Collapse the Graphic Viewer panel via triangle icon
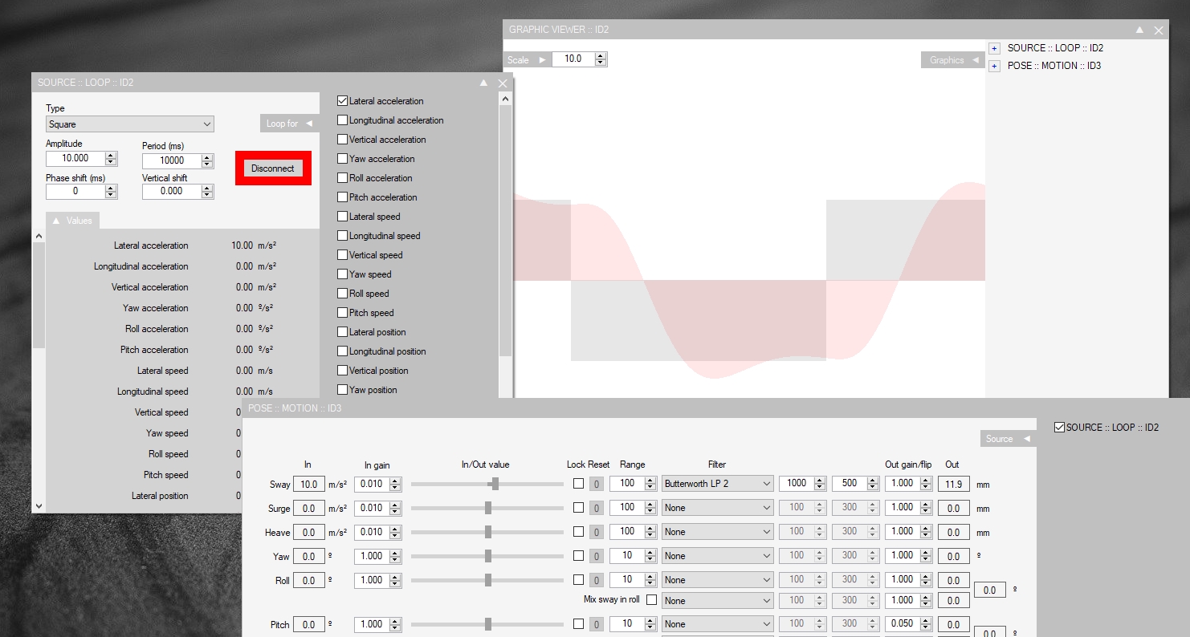Viewport: 1190px width, 637px height. click(1139, 30)
